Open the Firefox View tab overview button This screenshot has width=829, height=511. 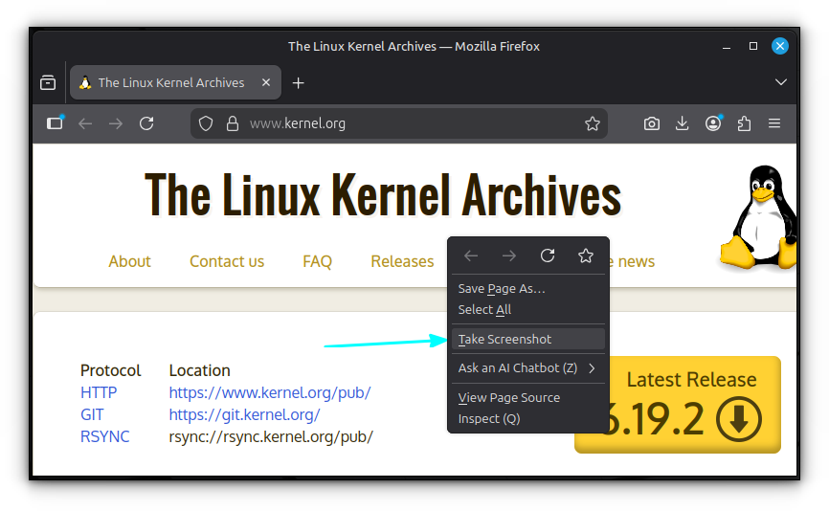[x=48, y=83]
